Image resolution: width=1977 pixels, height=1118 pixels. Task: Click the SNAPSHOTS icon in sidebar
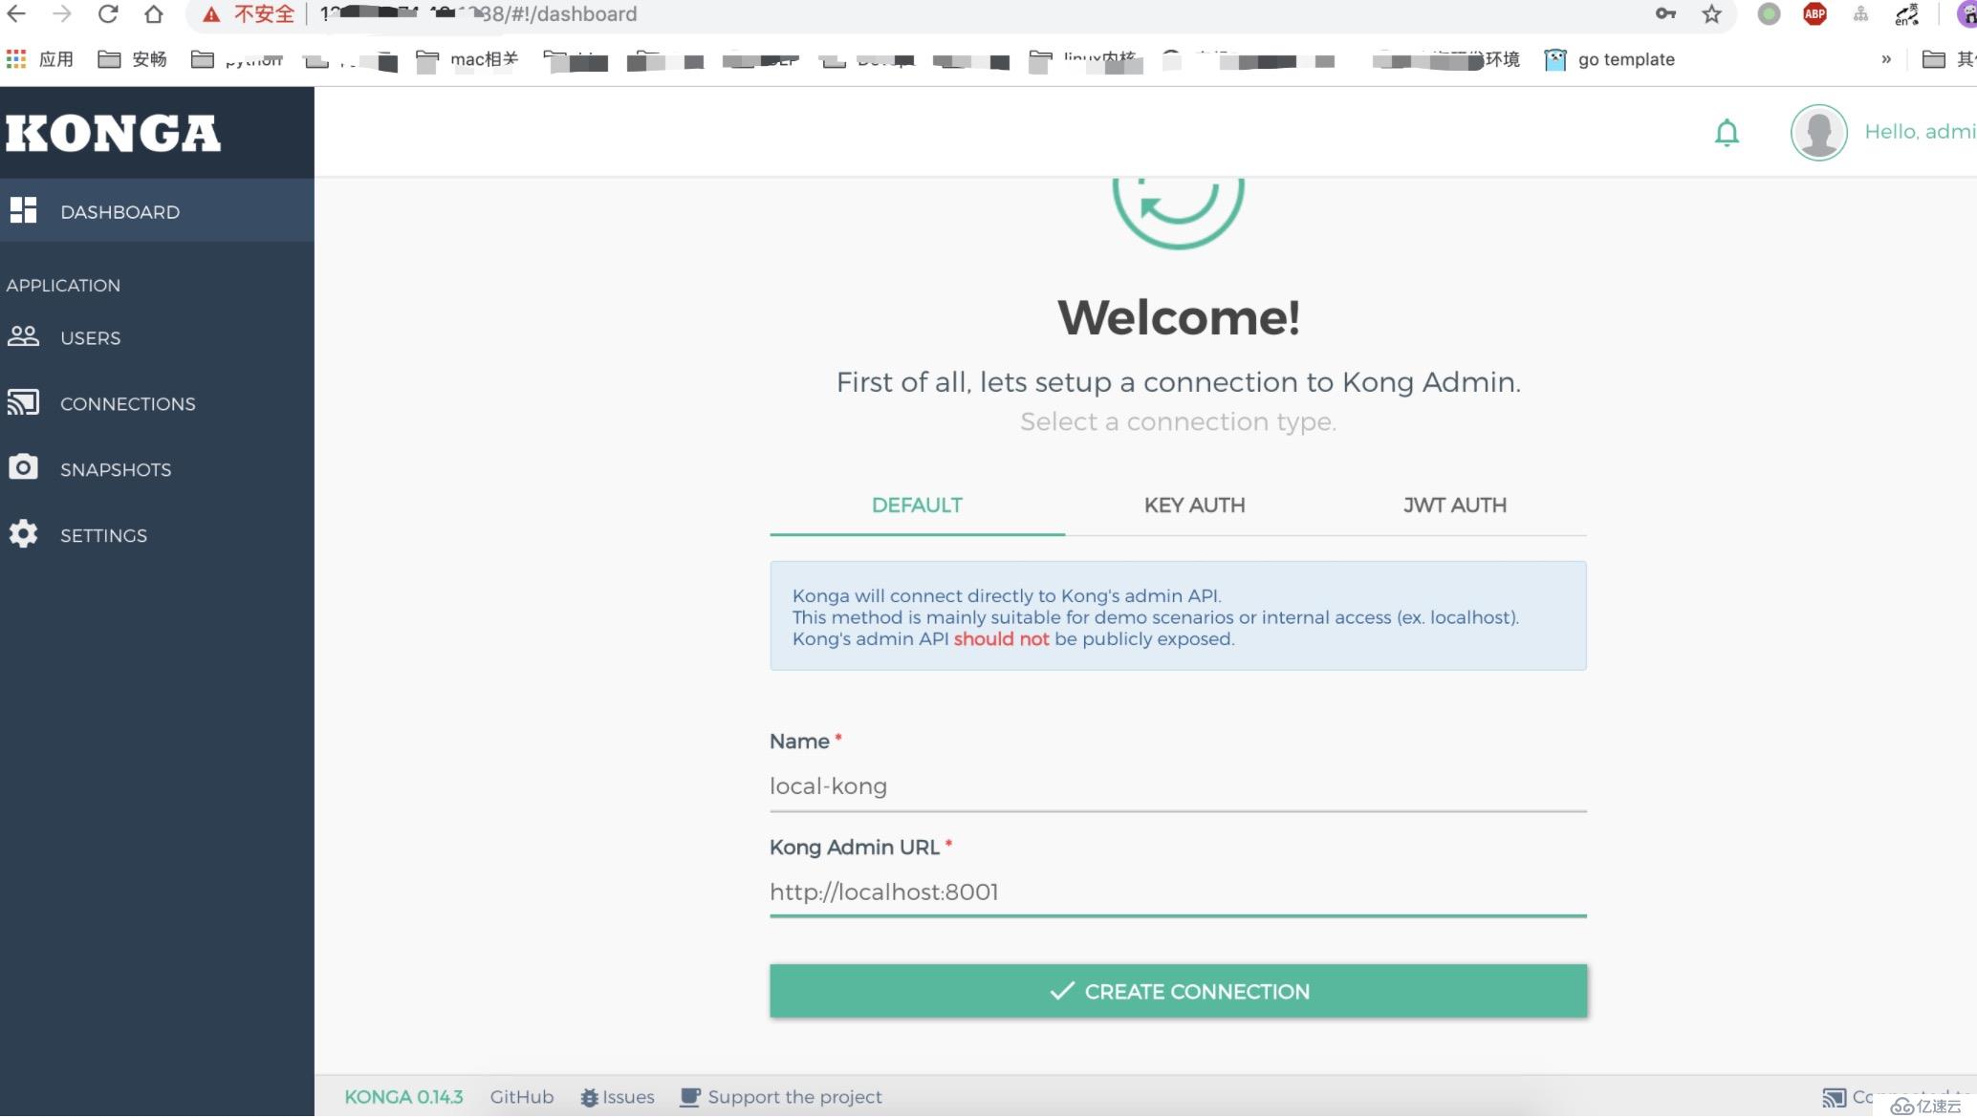(x=23, y=466)
